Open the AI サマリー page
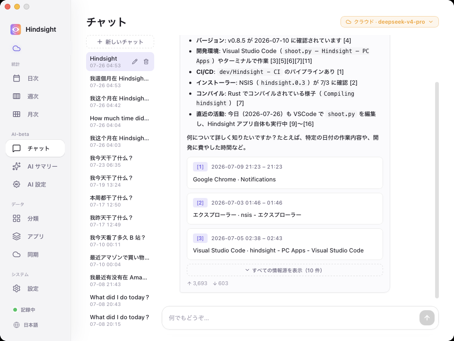Screen dimensions: 454x341 click(35, 166)
